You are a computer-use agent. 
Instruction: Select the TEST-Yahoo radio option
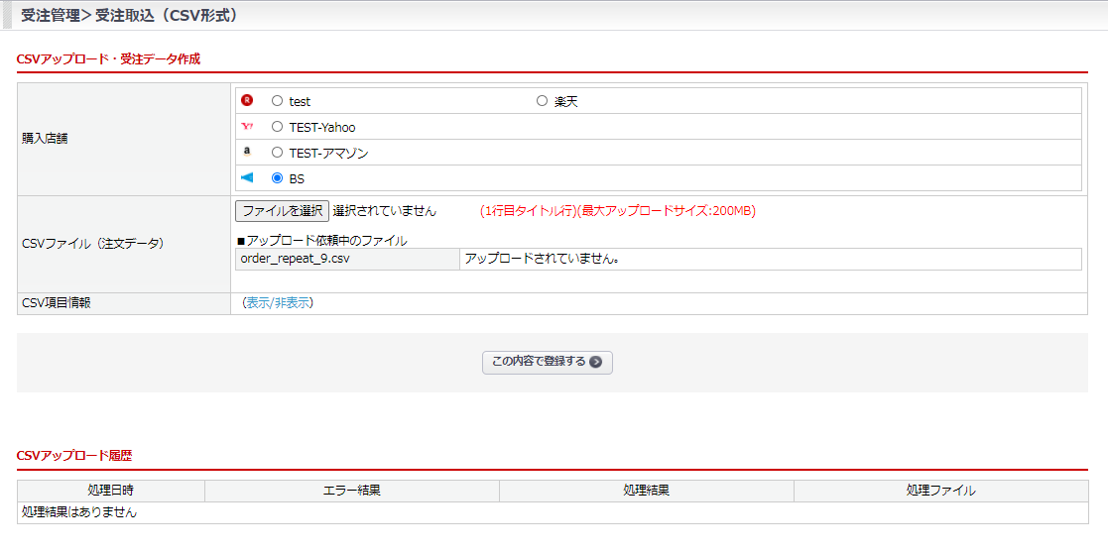click(277, 127)
